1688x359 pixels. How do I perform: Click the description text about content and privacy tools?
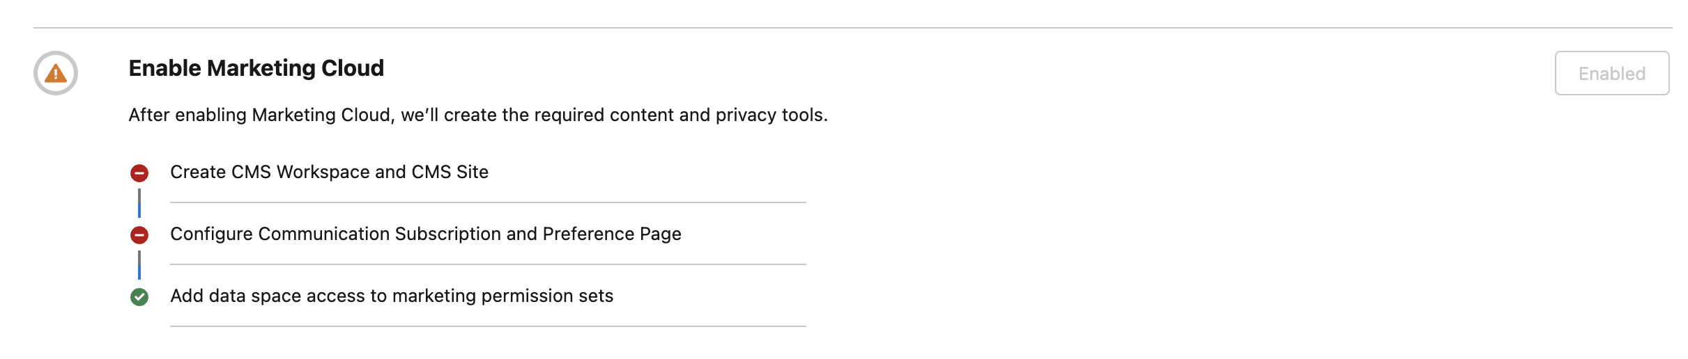(478, 115)
